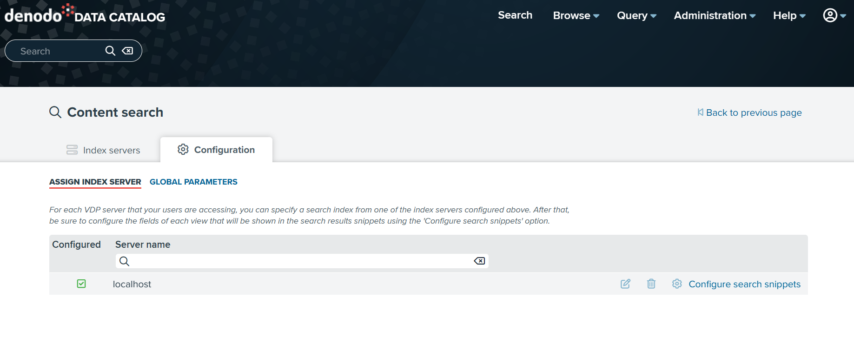Select the Assign Index Server sub-tab
Viewport: 854px width, 344px height.
(95, 182)
